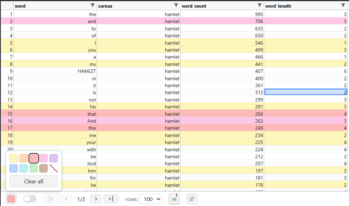Pick the brown highlight swatch
This screenshot has height=206, width=349.
click(43, 168)
